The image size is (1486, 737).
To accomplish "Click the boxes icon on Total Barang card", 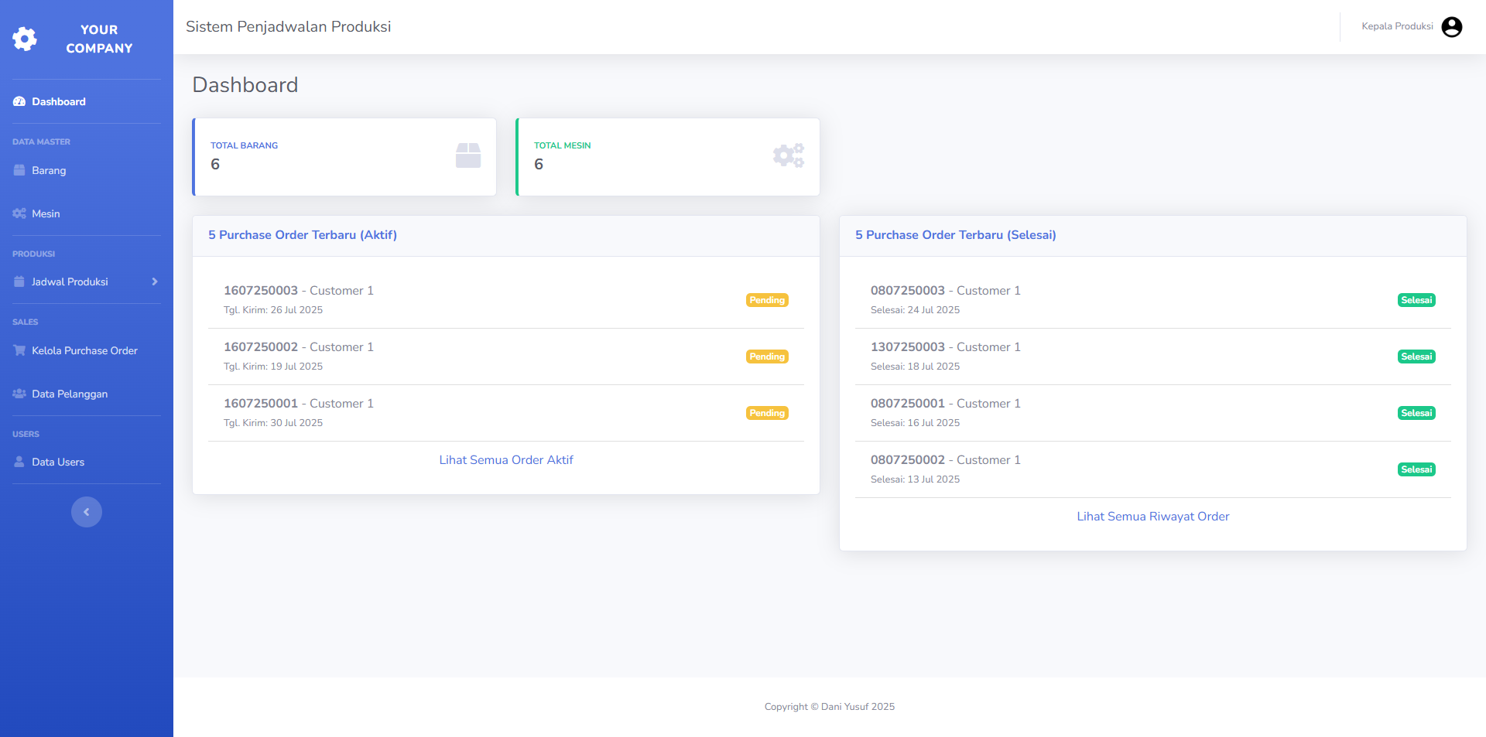I will click(x=468, y=155).
